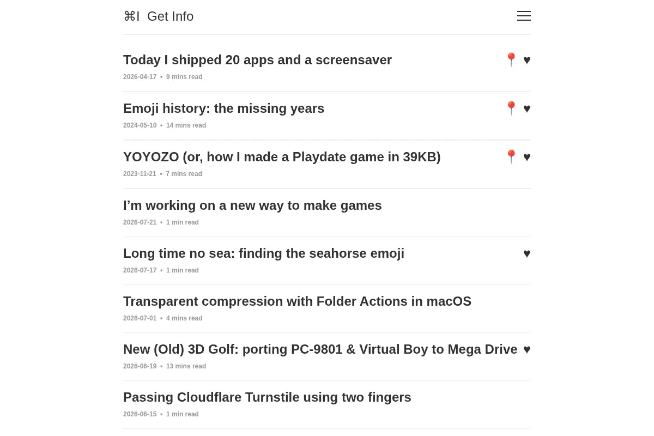Image resolution: width=654 pixels, height=436 pixels.
Task: Open 'New (Old) 3D Golf' Mega Drive post
Action: [x=320, y=349]
